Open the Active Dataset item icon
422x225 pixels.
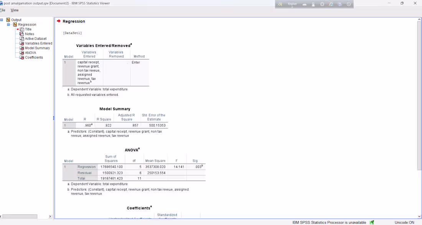coord(21,38)
